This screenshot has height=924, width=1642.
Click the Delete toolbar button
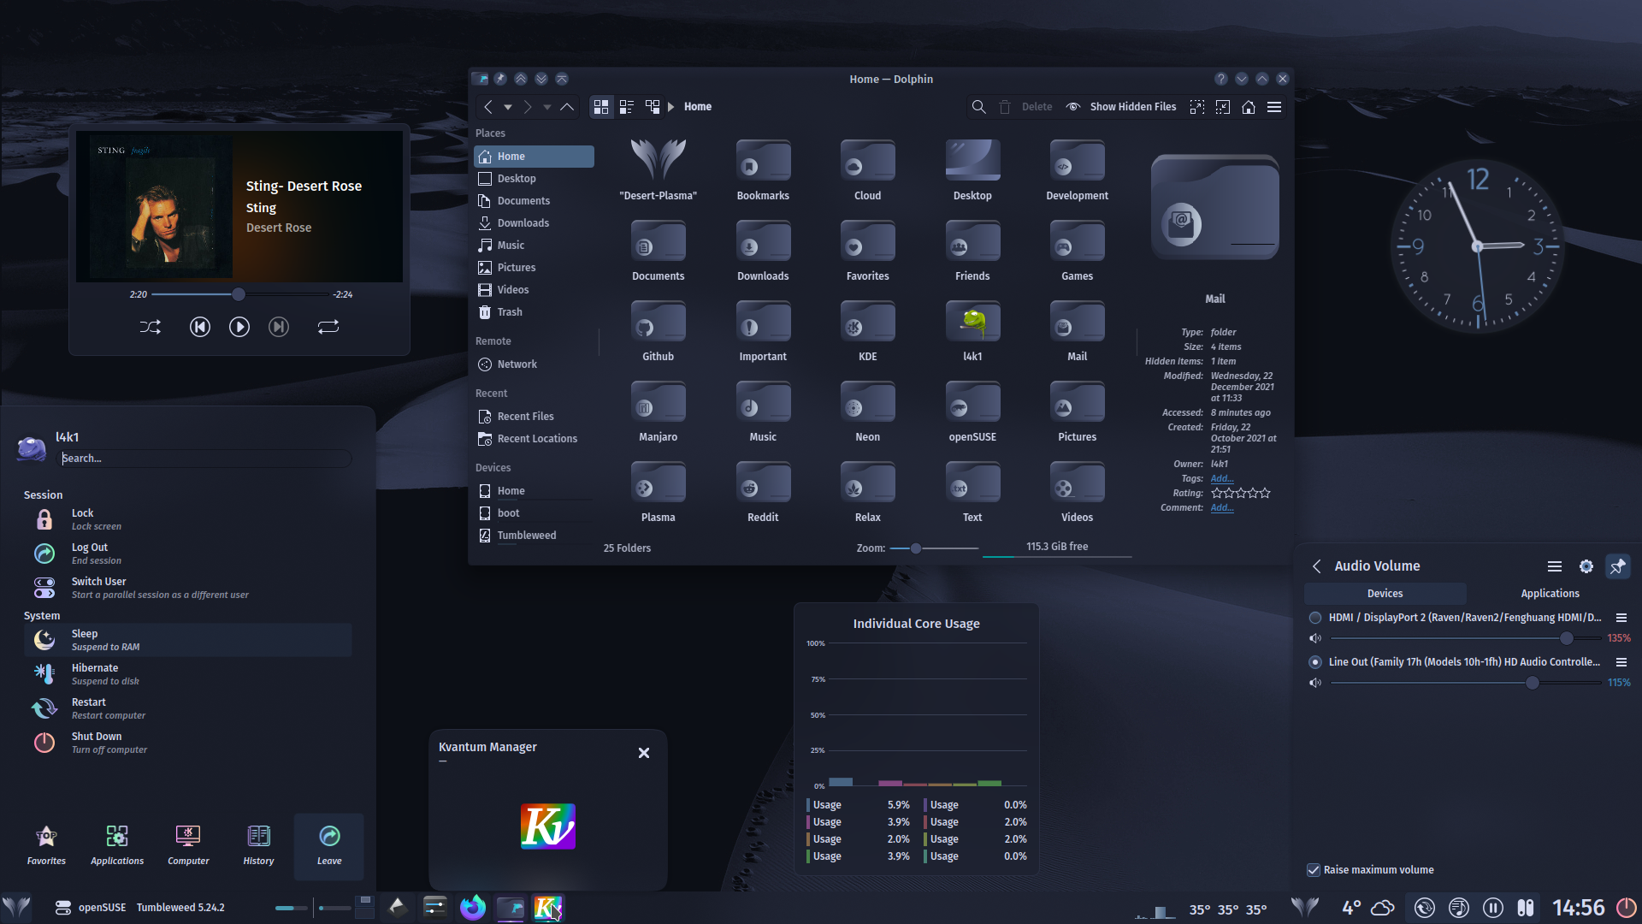(1025, 107)
